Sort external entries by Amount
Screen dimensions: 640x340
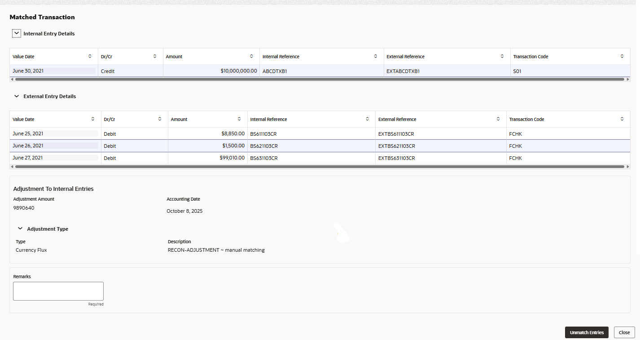239,119
